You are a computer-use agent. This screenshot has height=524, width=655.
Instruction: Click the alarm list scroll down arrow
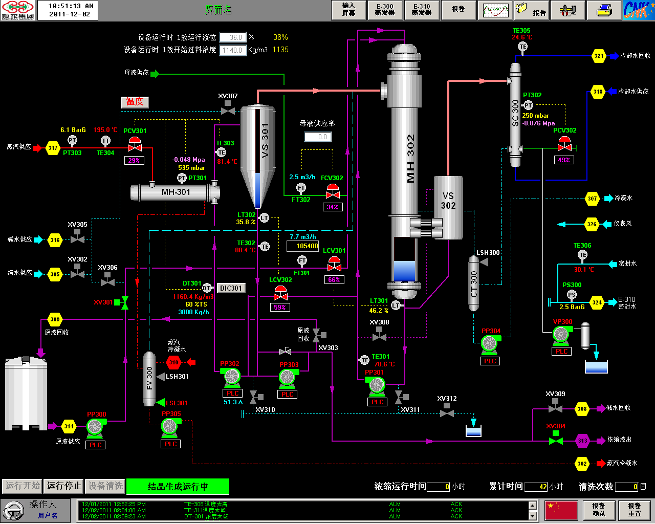point(532,516)
